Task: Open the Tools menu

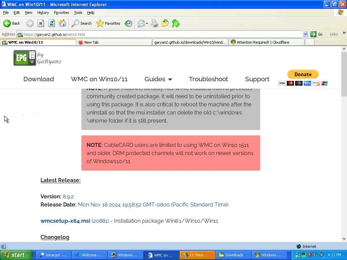Action: click(x=78, y=13)
